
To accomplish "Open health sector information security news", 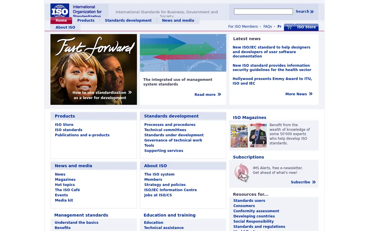I will click(x=272, y=68).
